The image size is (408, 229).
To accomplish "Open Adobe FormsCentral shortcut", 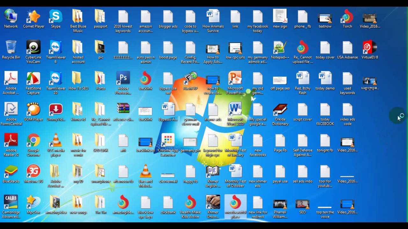I will [x=11, y=114].
